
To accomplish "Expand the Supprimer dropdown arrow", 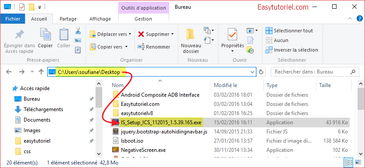I will tap(173, 34).
